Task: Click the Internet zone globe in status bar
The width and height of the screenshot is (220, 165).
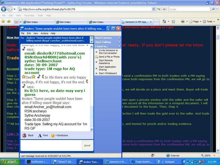Action: click(x=168, y=155)
